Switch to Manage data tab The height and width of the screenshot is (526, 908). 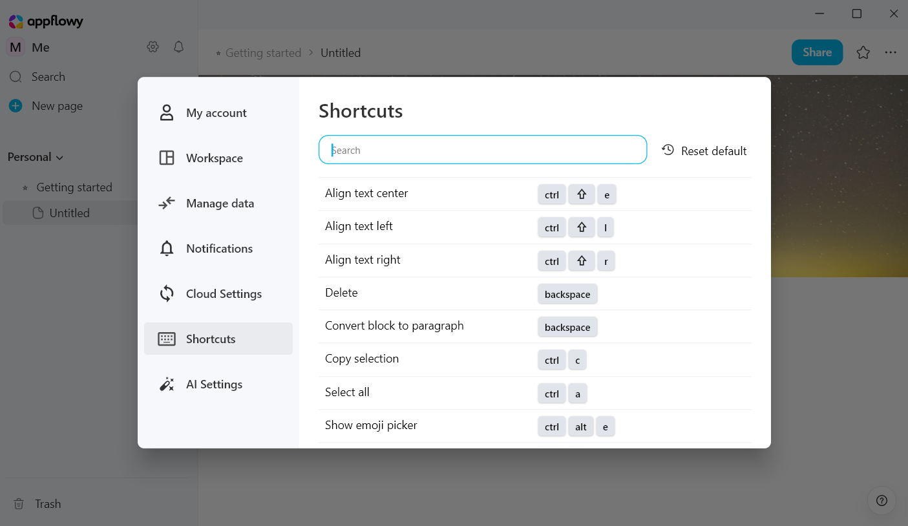tap(218, 203)
